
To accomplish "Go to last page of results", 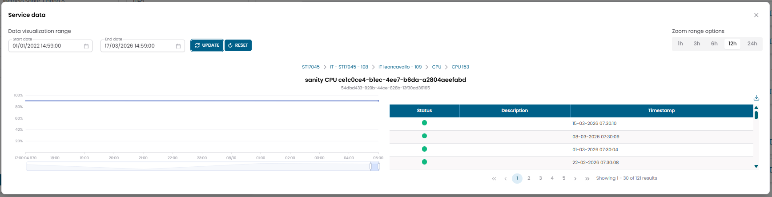I will (587, 179).
